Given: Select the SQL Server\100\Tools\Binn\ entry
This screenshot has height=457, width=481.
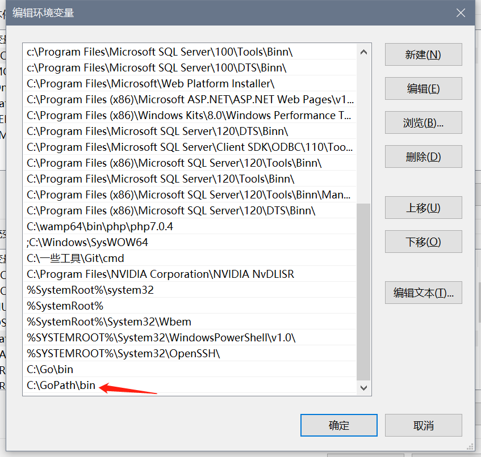Looking at the screenshot, I should point(190,52).
